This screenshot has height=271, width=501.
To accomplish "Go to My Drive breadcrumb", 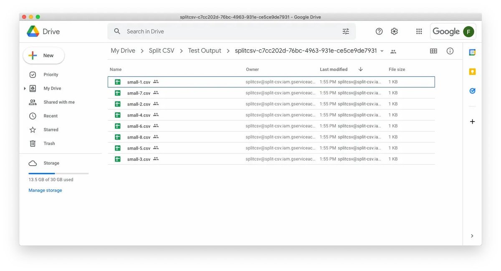I will tap(123, 51).
